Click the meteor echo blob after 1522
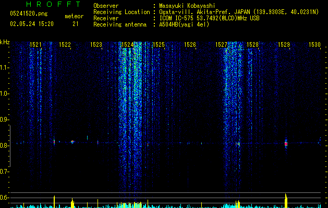The height and width of the screenshot is (208, 328). [x=72, y=142]
